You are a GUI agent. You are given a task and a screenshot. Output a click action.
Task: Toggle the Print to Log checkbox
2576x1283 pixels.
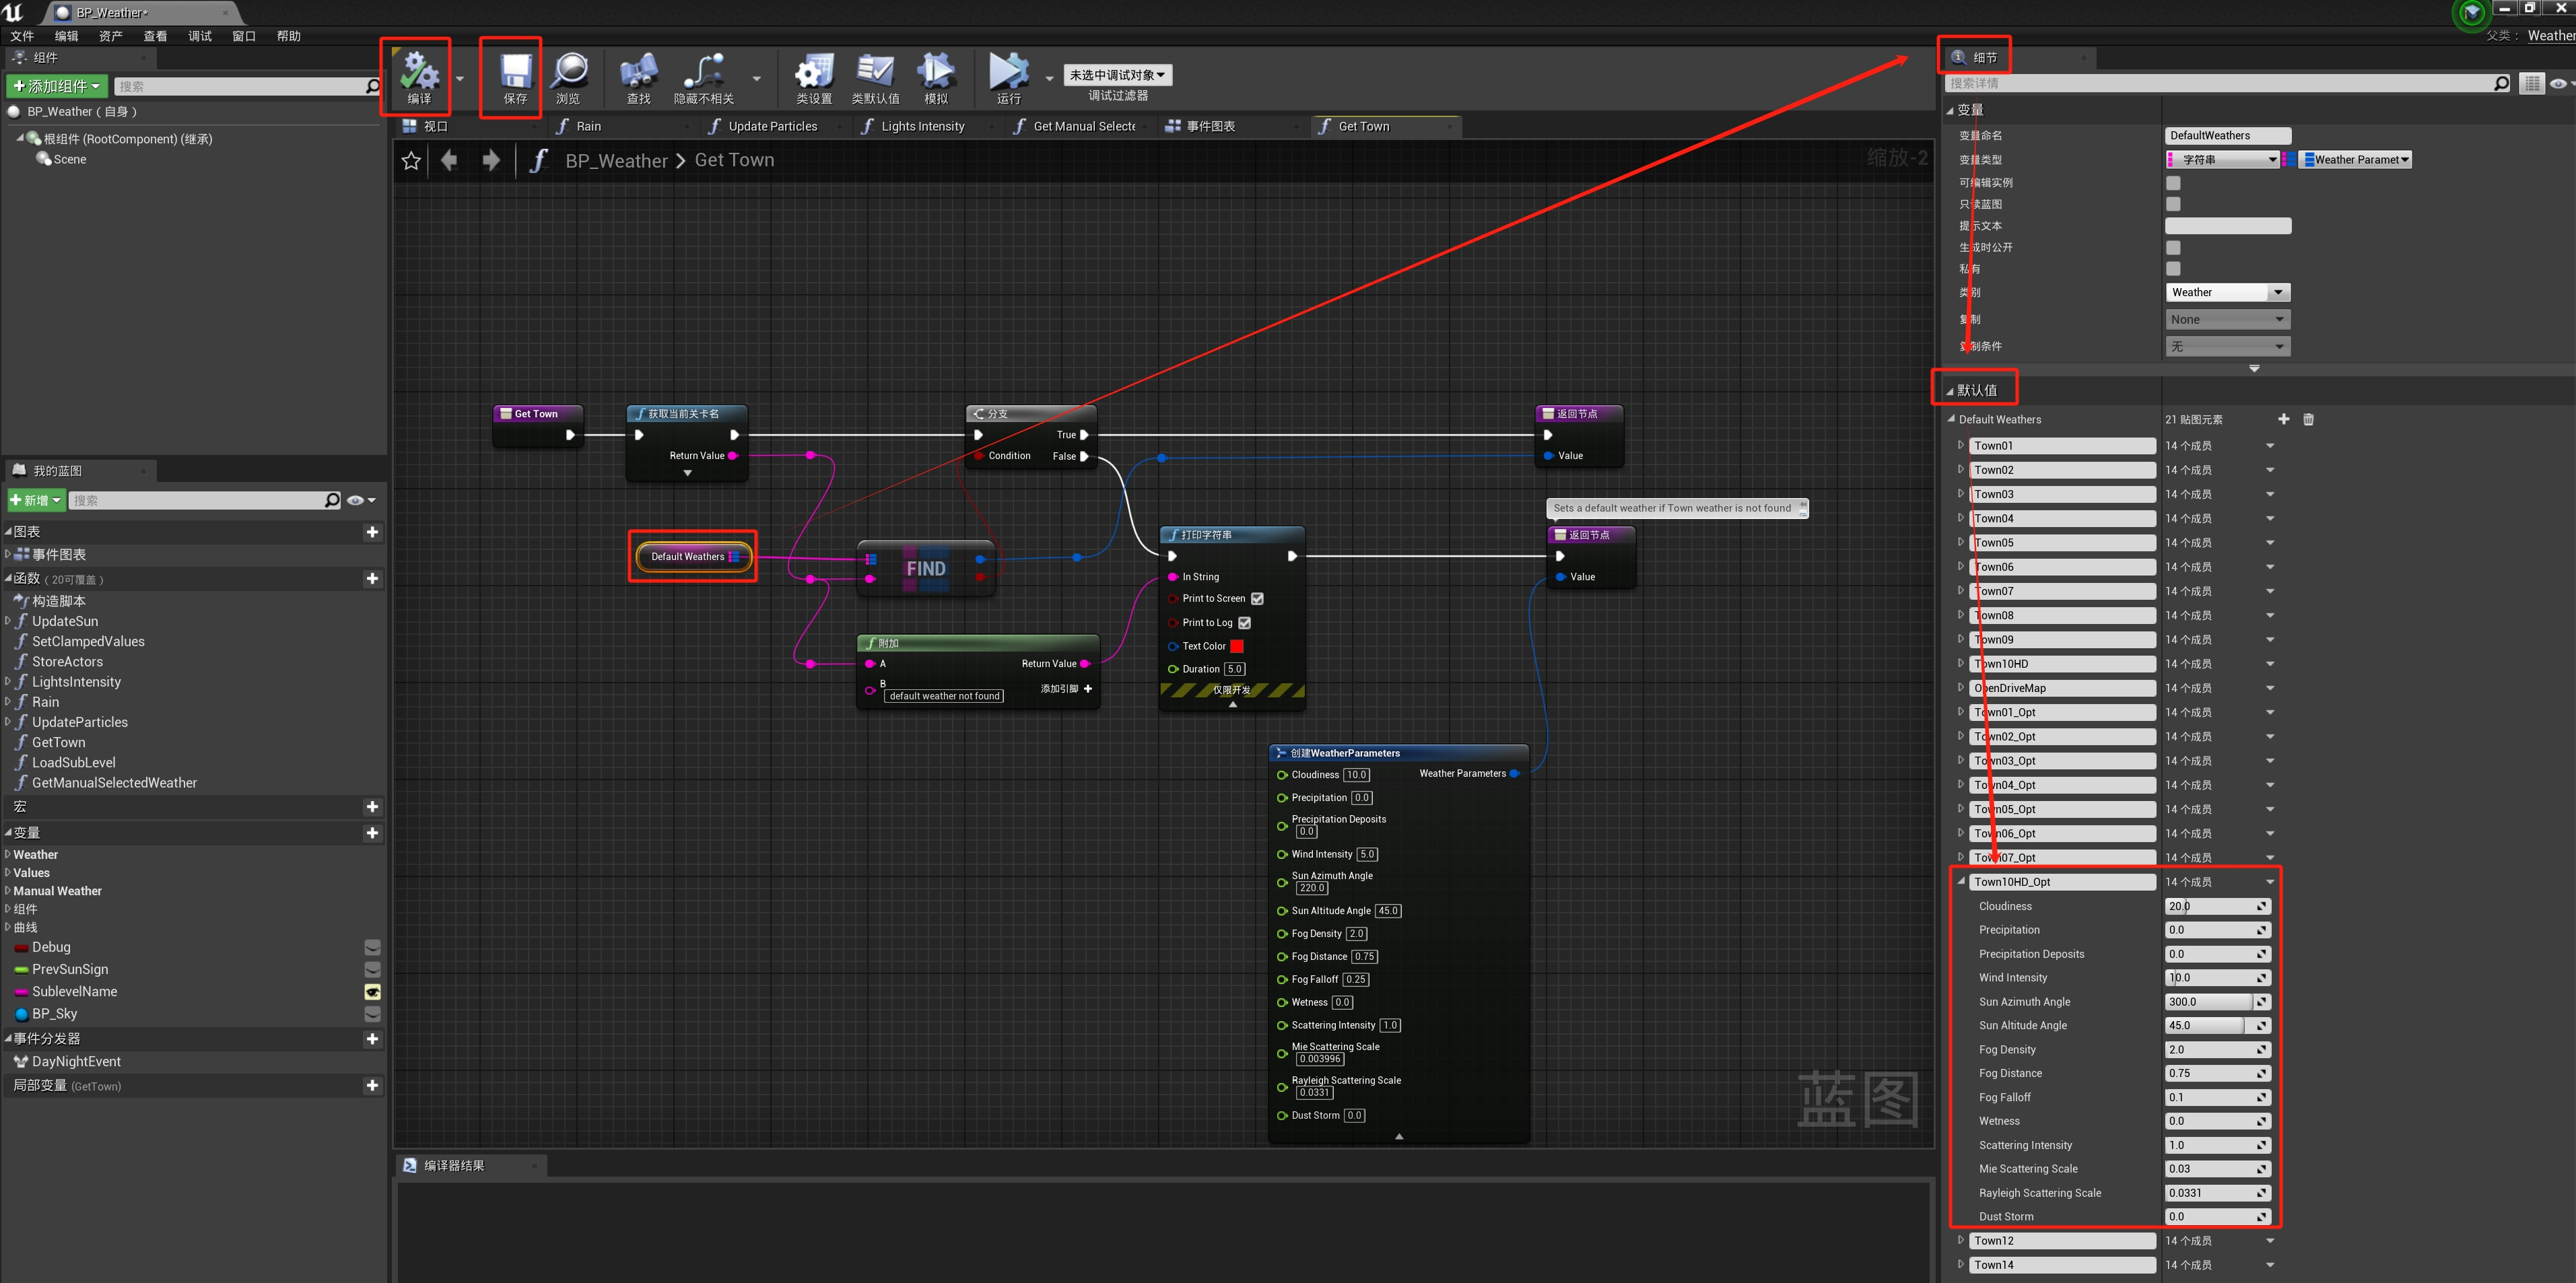point(1244,622)
